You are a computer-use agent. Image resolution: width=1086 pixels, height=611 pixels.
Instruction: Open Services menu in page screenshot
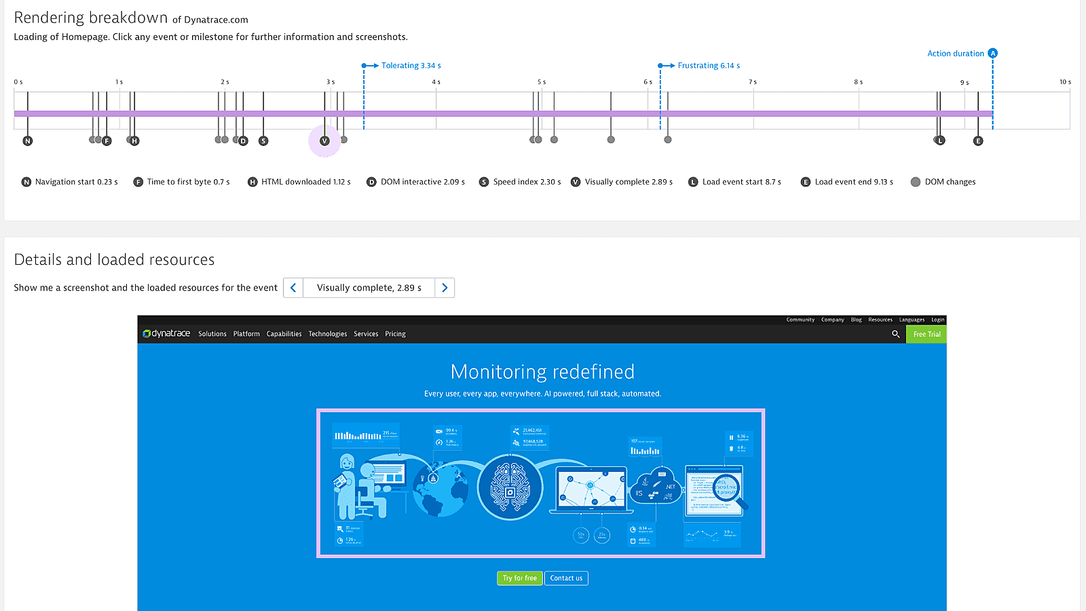pyautogui.click(x=366, y=334)
